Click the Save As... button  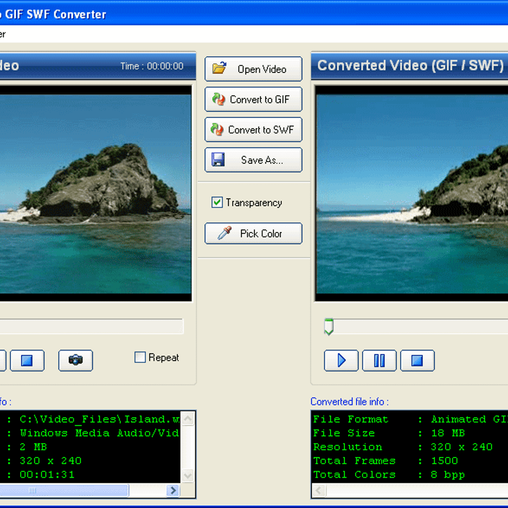[253, 160]
